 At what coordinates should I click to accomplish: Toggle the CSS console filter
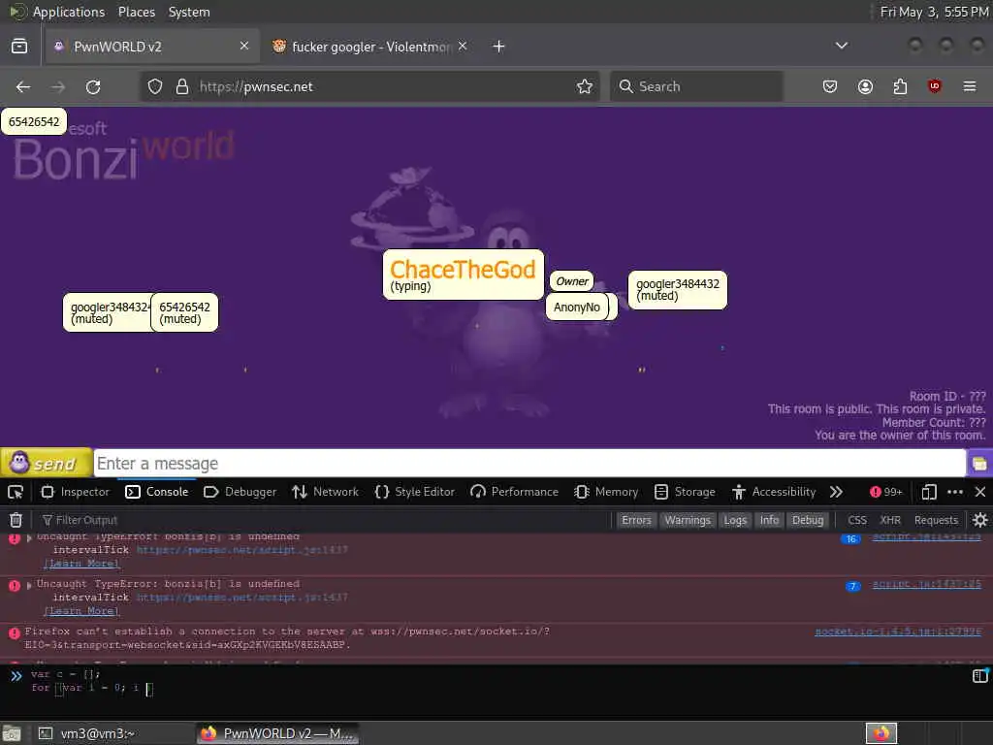pyautogui.click(x=857, y=520)
